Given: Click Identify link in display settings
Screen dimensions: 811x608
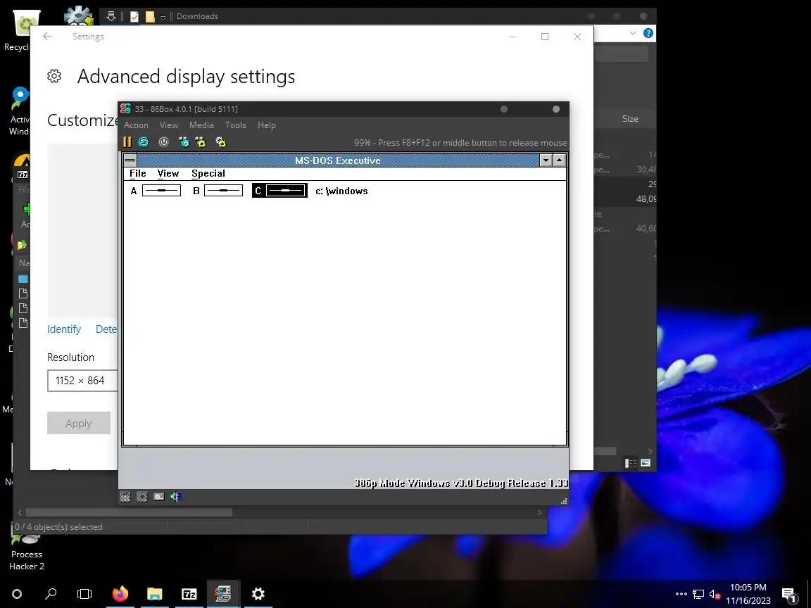Looking at the screenshot, I should 64,329.
